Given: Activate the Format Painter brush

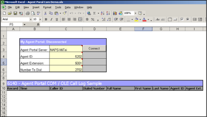Looking at the screenshot, I should click(x=64, y=13).
